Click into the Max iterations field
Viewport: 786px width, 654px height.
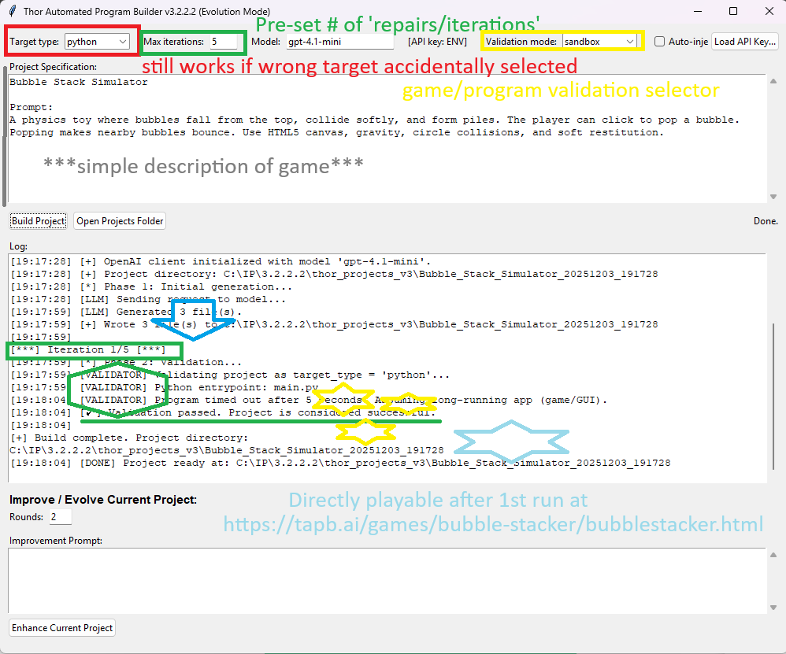point(223,41)
